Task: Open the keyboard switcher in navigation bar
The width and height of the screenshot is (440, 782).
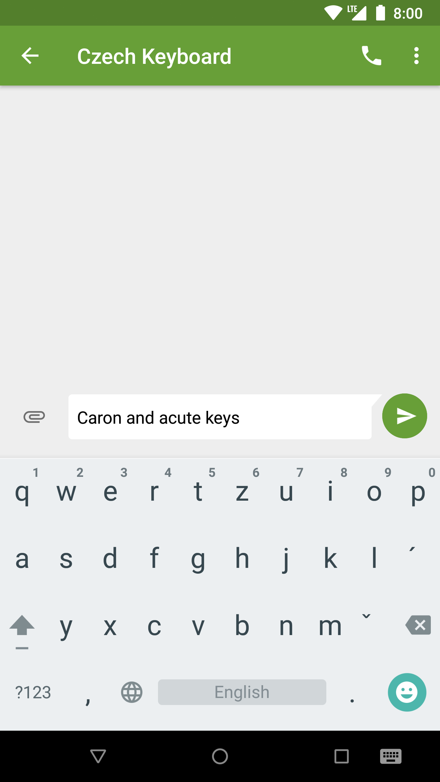Action: 391,756
